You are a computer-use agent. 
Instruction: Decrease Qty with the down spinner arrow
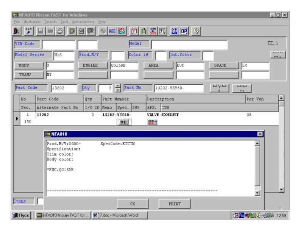(118, 90)
